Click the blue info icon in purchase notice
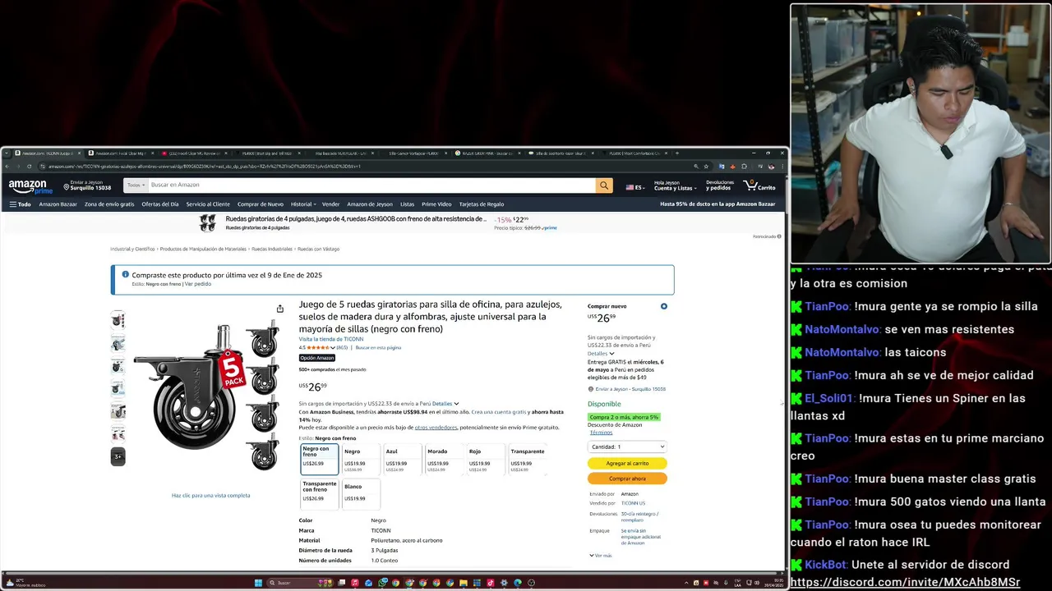1052x591 pixels. pos(126,275)
